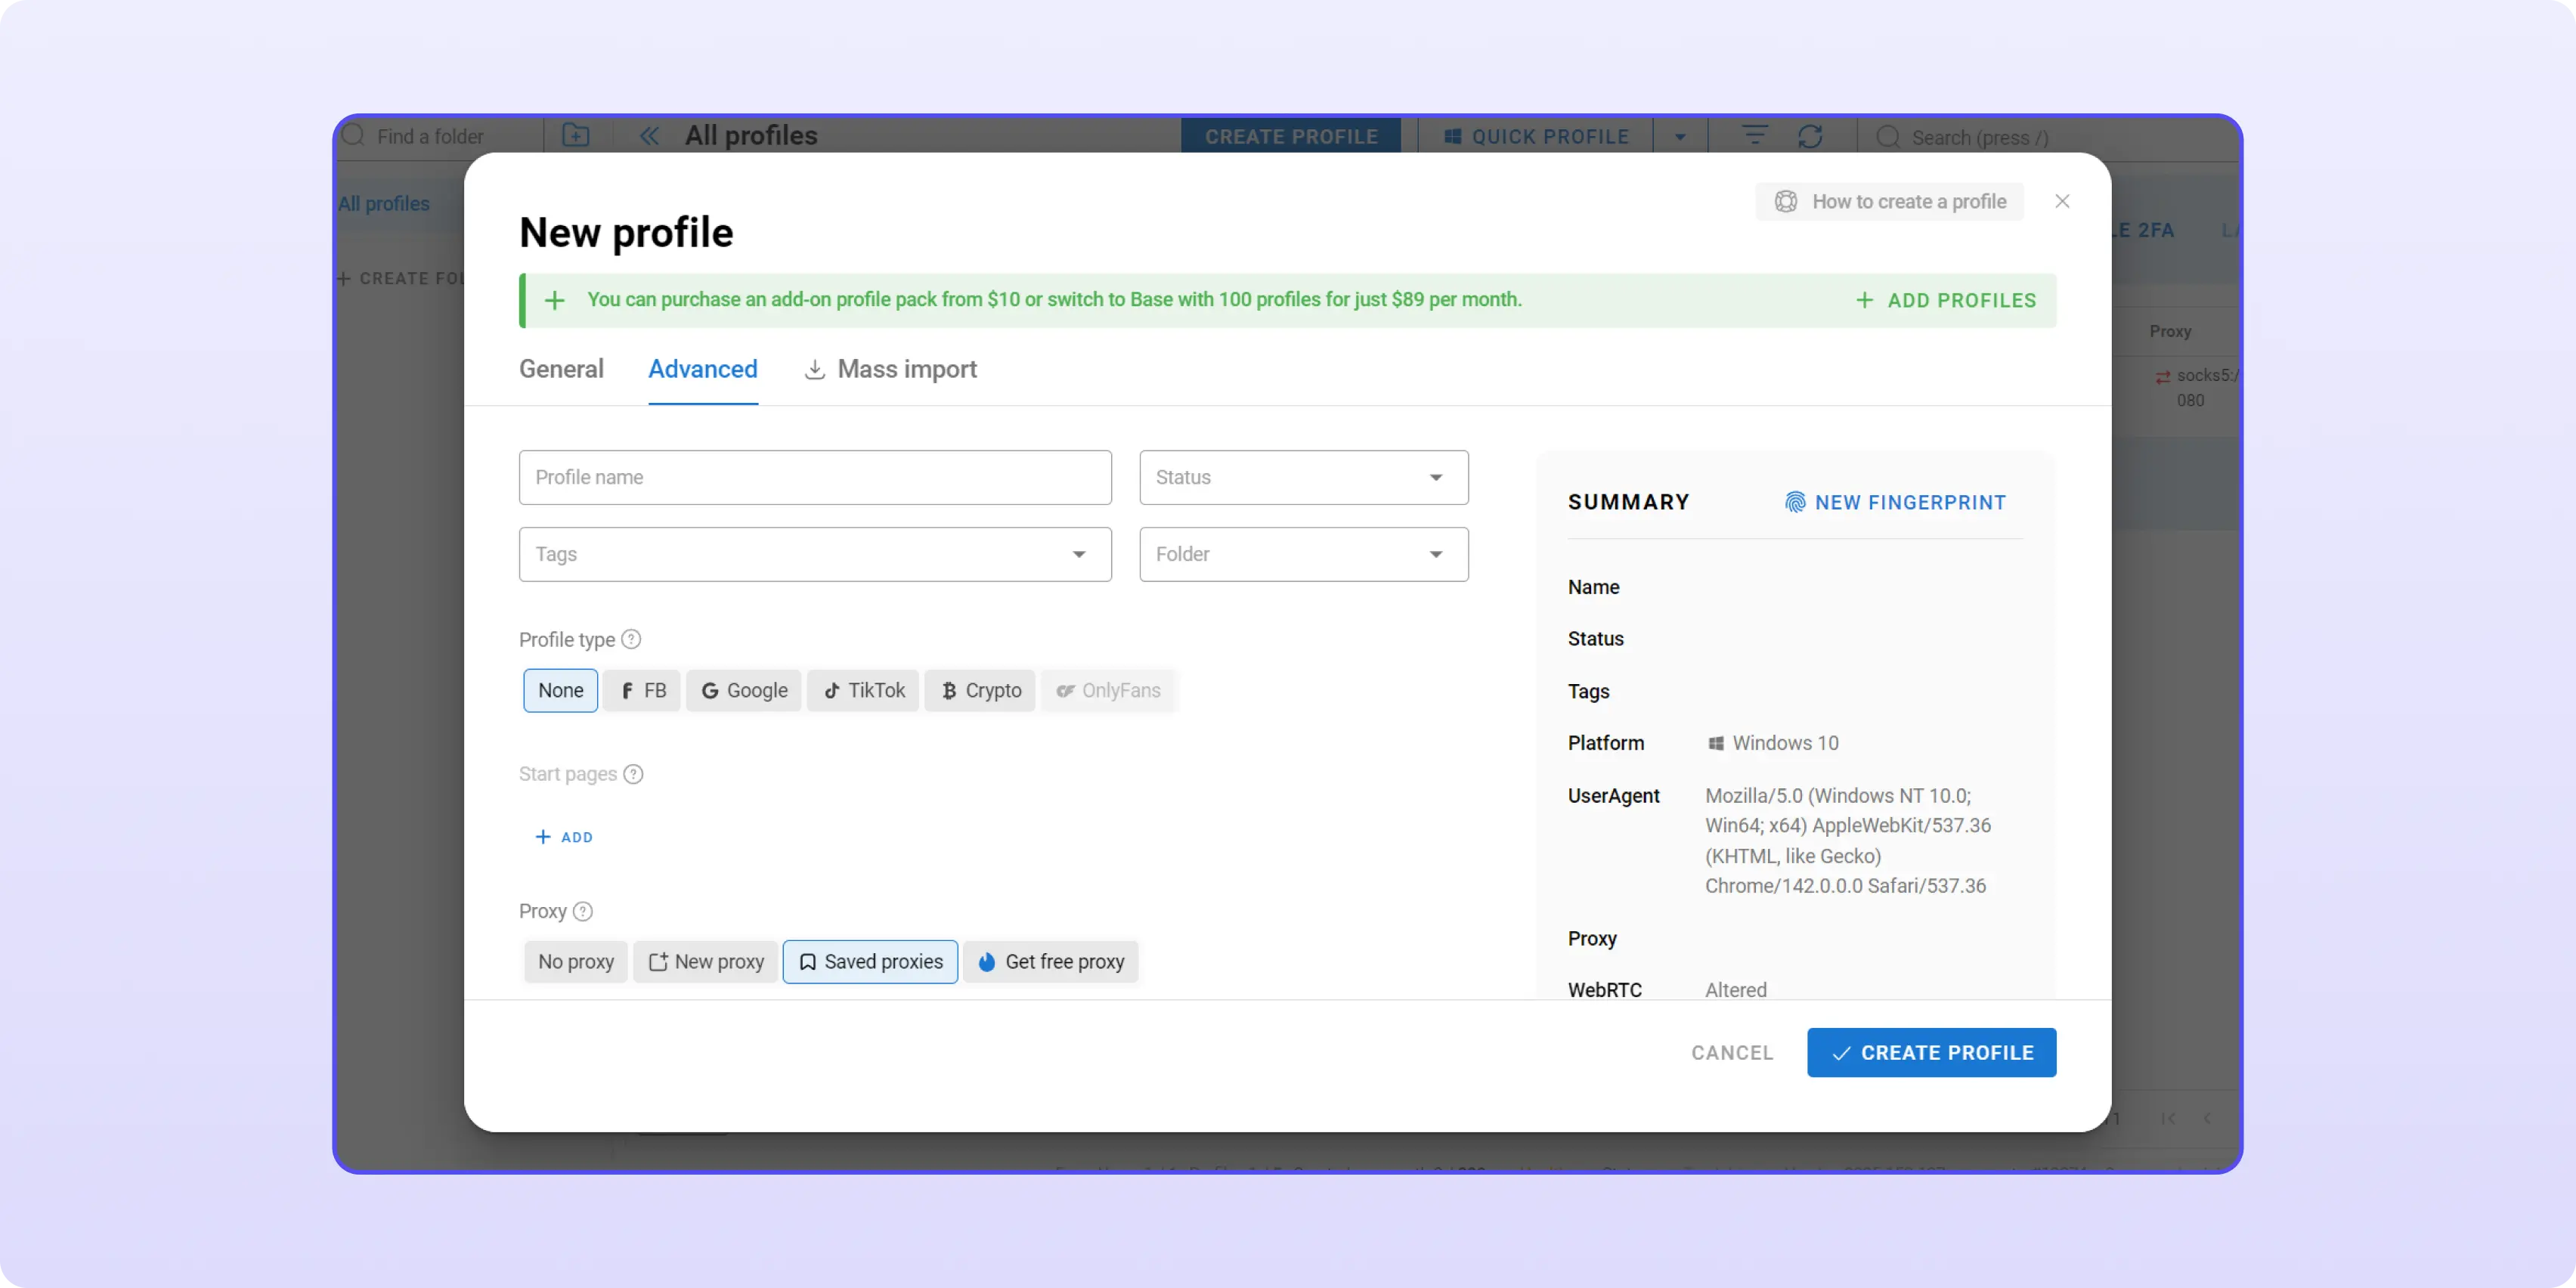The height and width of the screenshot is (1288, 2576).
Task: Click the Start pages help icon
Action: click(633, 774)
